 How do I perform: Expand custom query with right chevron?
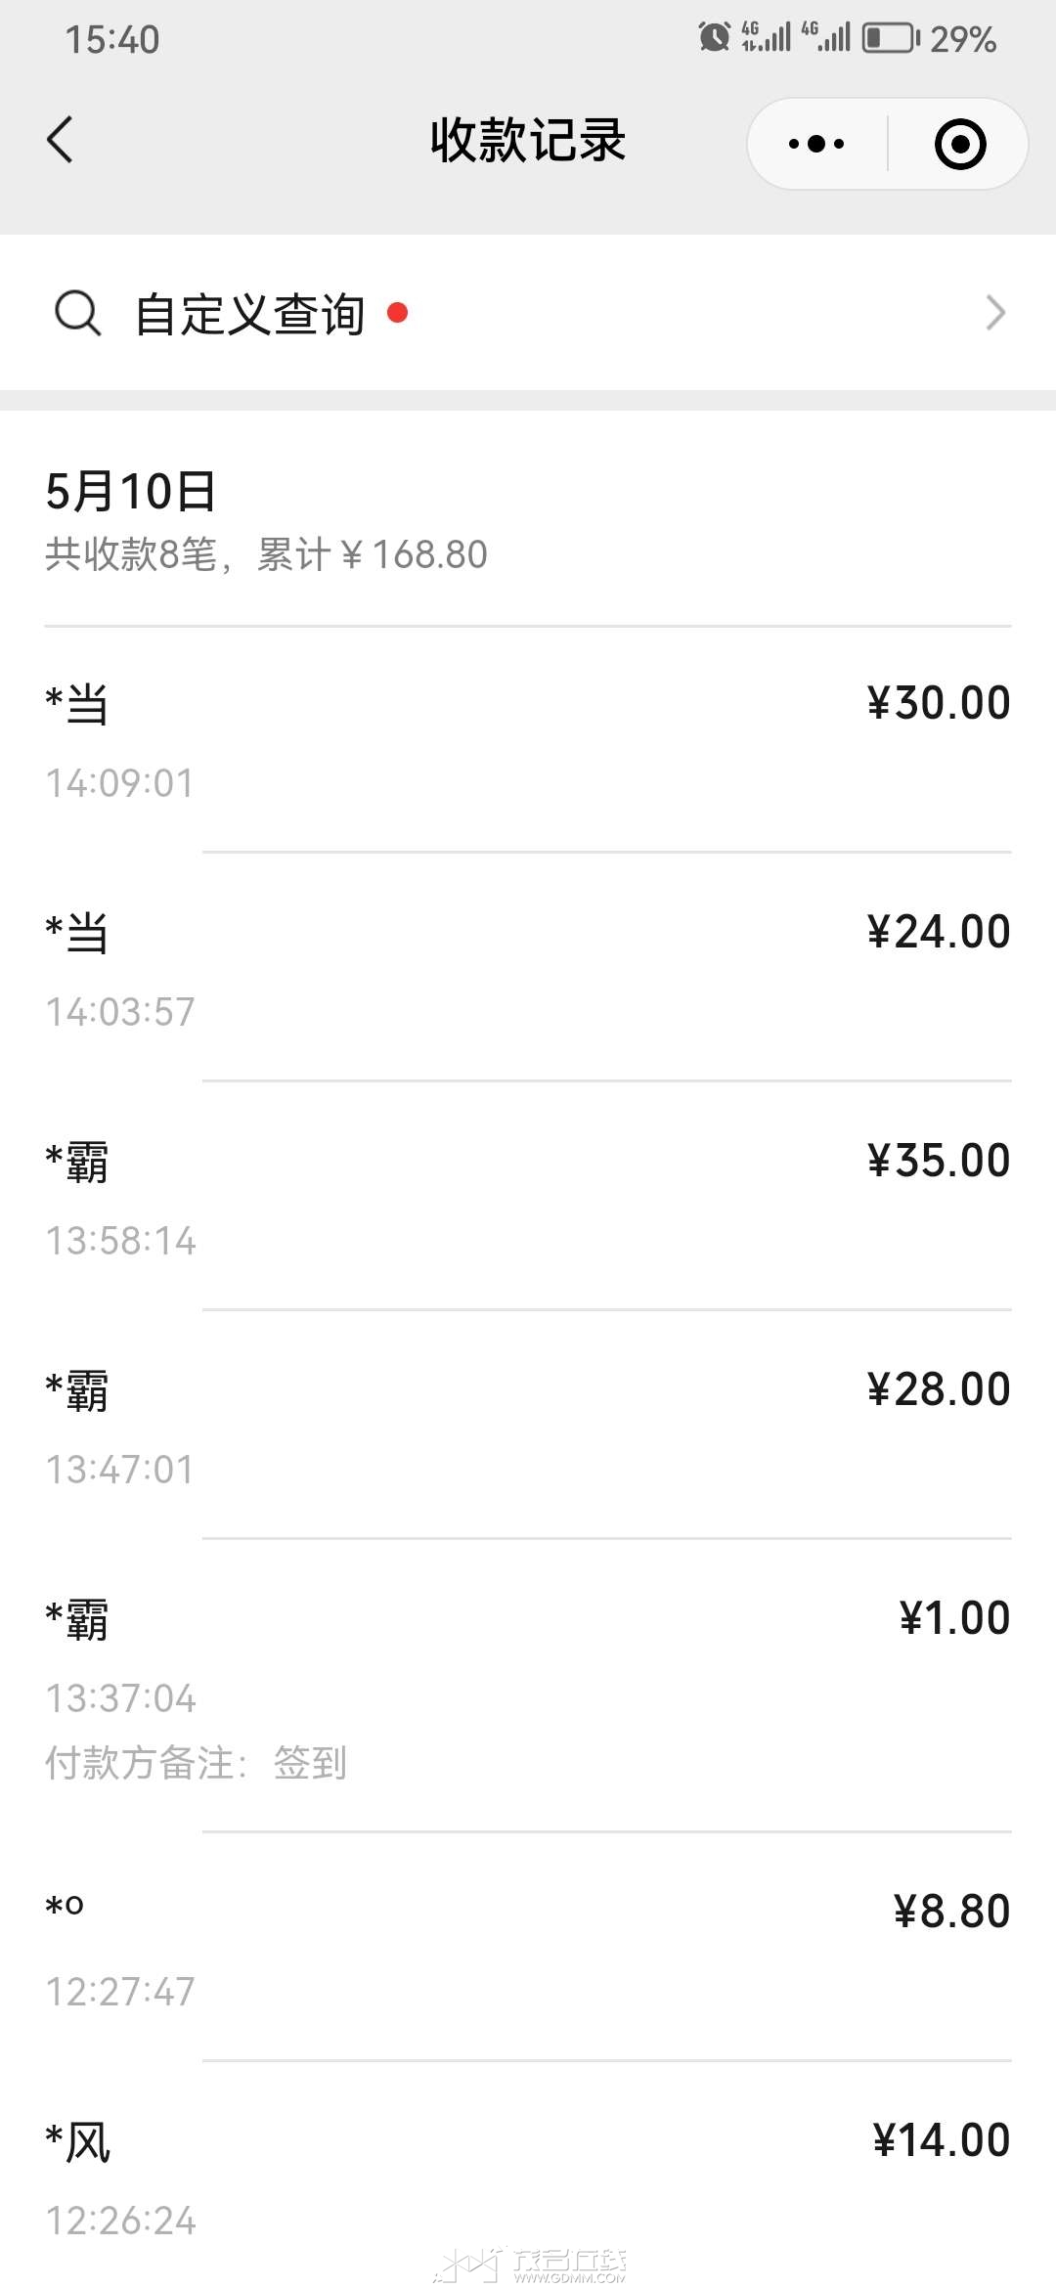pos(995,313)
